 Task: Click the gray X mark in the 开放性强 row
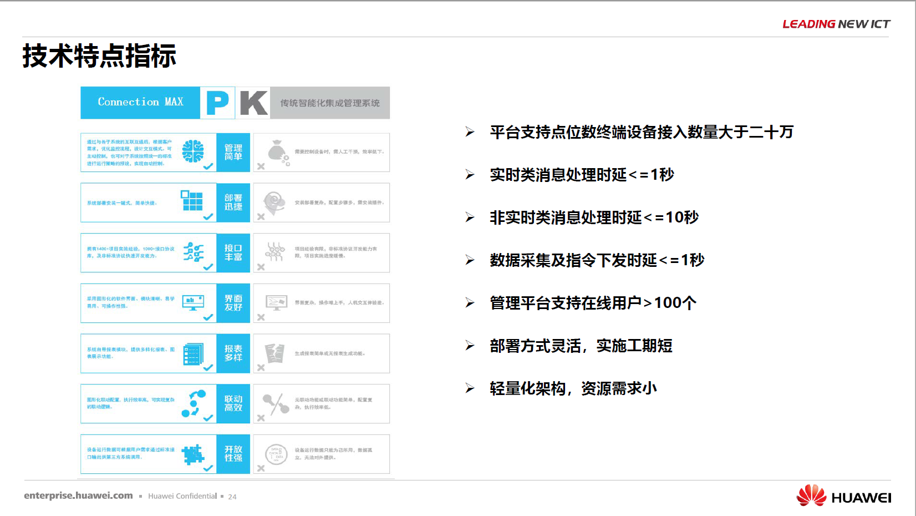coord(261,468)
